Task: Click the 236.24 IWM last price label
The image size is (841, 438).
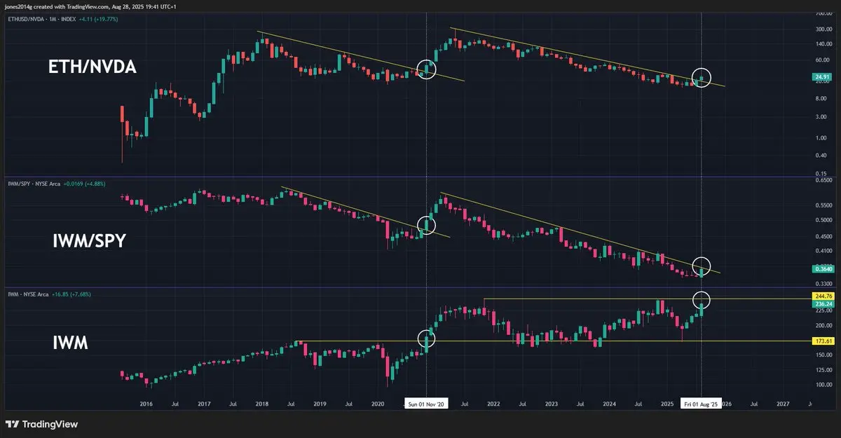Action: (822, 304)
